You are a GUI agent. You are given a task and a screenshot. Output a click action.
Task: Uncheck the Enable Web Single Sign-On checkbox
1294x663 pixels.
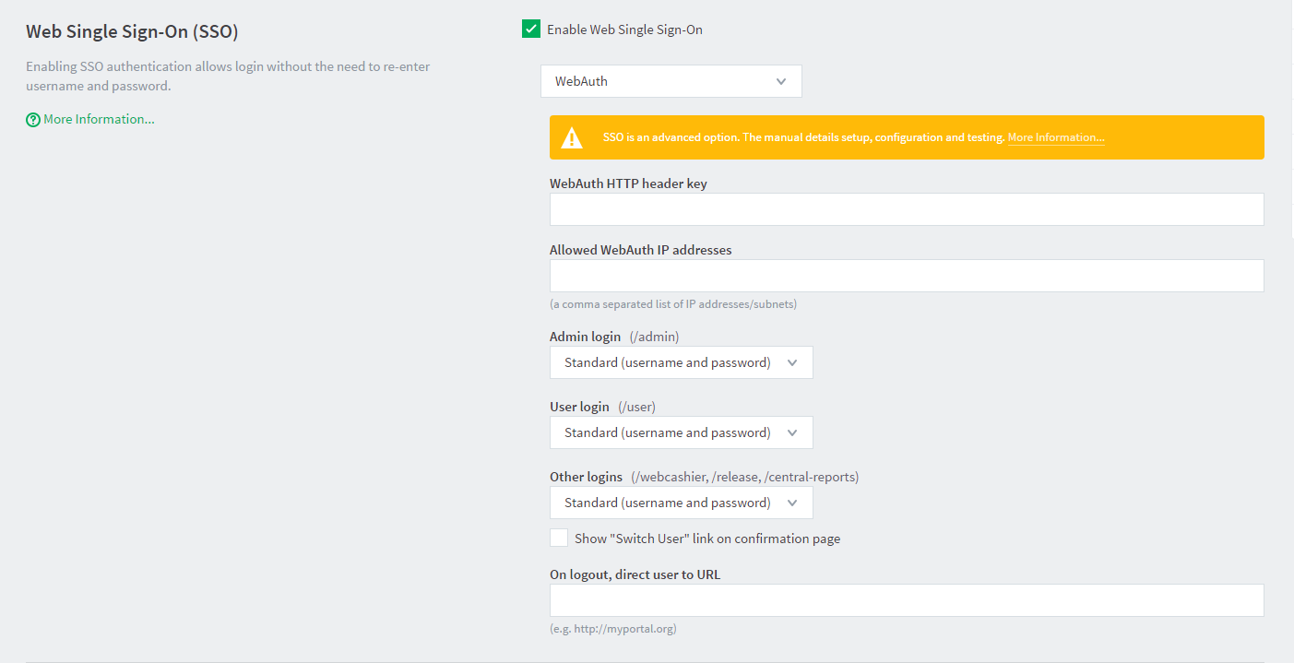531,30
